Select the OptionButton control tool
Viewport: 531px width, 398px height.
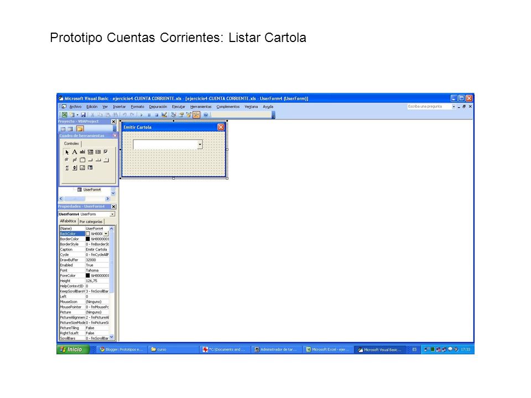67,160
